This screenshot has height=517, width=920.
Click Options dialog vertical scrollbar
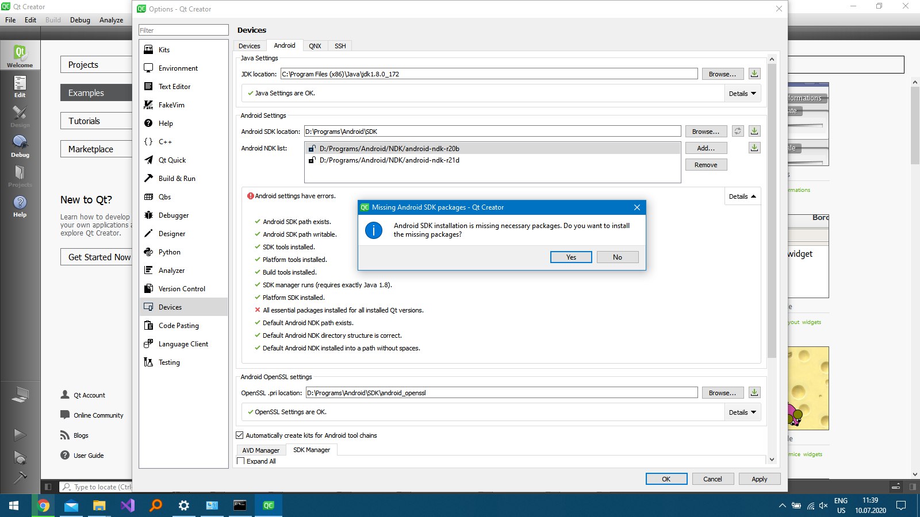click(772, 210)
